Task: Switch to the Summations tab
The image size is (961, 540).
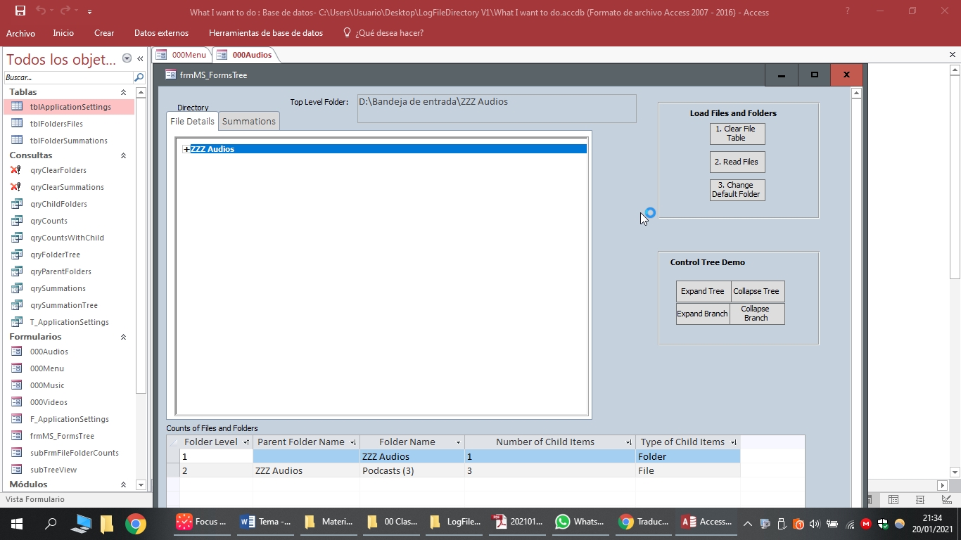Action: pos(249,121)
